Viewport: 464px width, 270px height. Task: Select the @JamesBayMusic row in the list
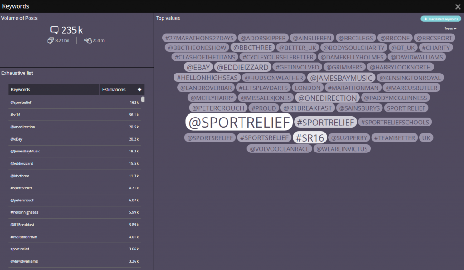pos(75,151)
